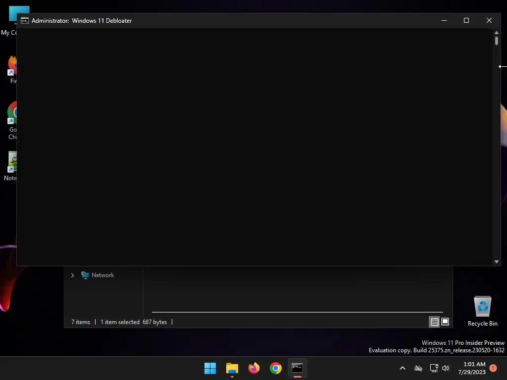The width and height of the screenshot is (507, 380).
Task: Expand the Network tree item in Explorer
Action: (72, 275)
